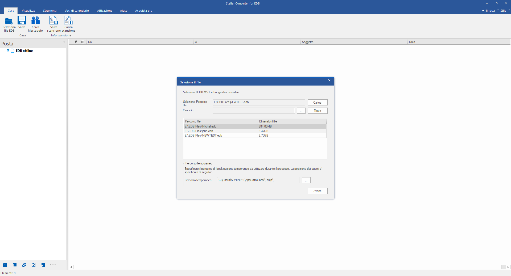Open the mail view icon in bottom bar
This screenshot has width=511, height=276.
pos(5,265)
